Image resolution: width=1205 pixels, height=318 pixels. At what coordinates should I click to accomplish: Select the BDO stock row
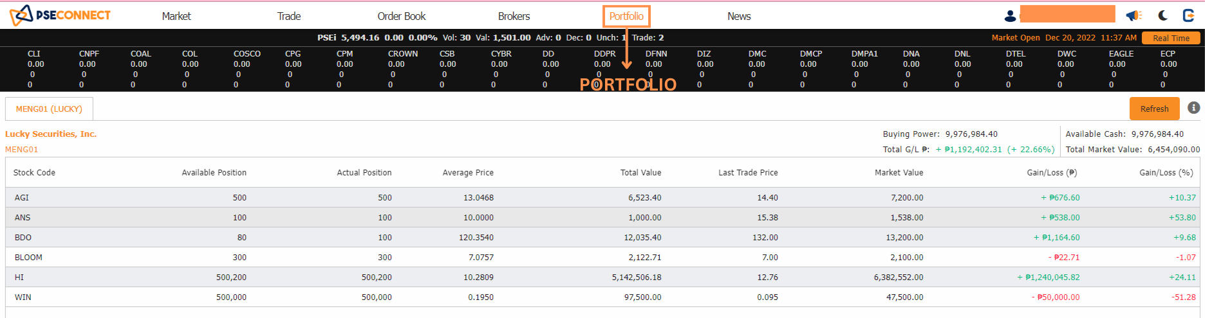23,238
